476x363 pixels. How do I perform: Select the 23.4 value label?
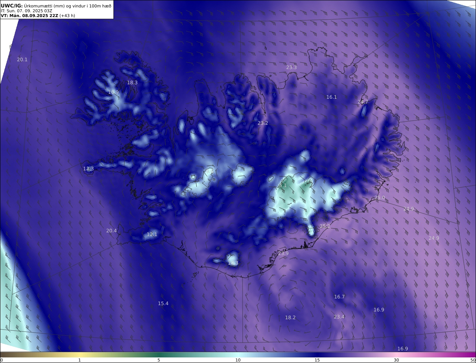click(x=339, y=317)
